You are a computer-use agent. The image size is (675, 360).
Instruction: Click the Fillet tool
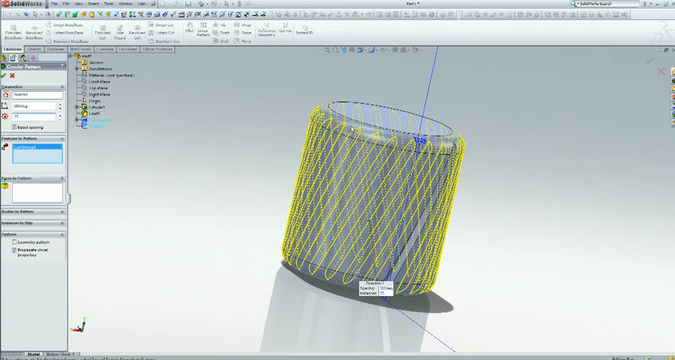[x=189, y=28]
